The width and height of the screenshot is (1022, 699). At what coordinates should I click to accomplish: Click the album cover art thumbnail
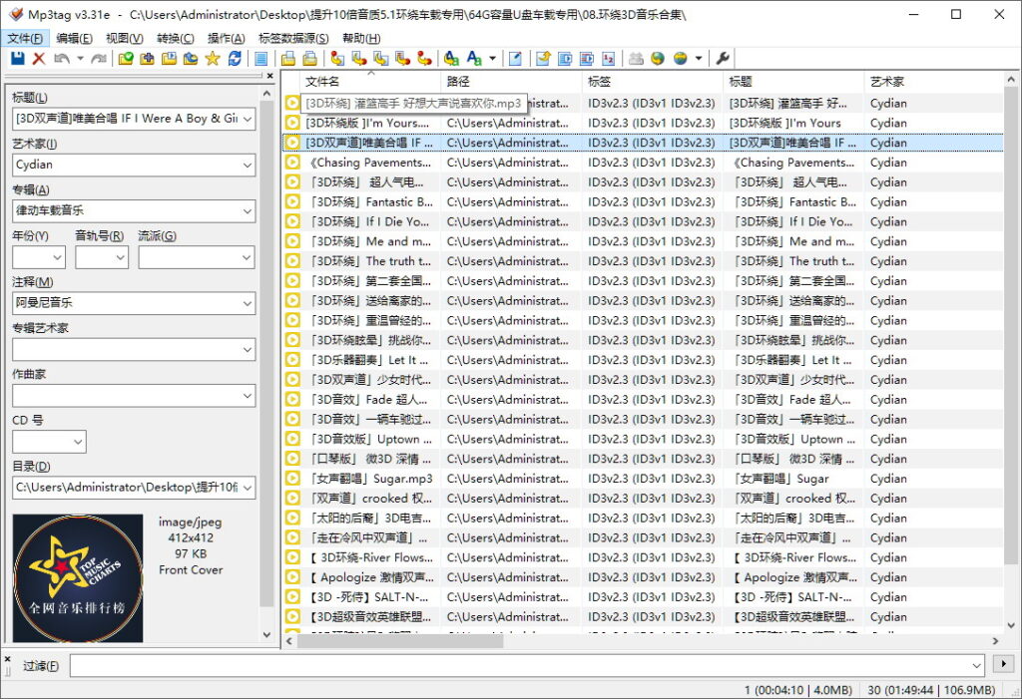pyautogui.click(x=78, y=578)
